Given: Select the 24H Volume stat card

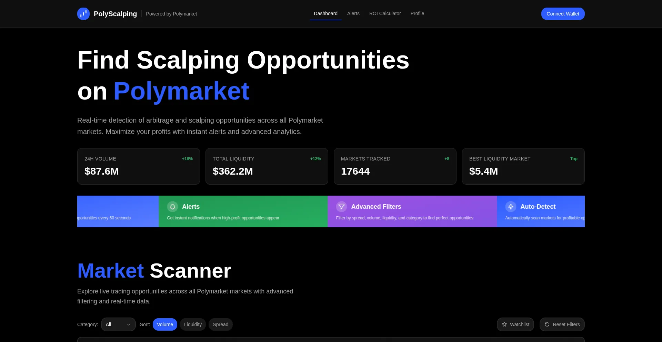Looking at the screenshot, I should click(x=138, y=166).
